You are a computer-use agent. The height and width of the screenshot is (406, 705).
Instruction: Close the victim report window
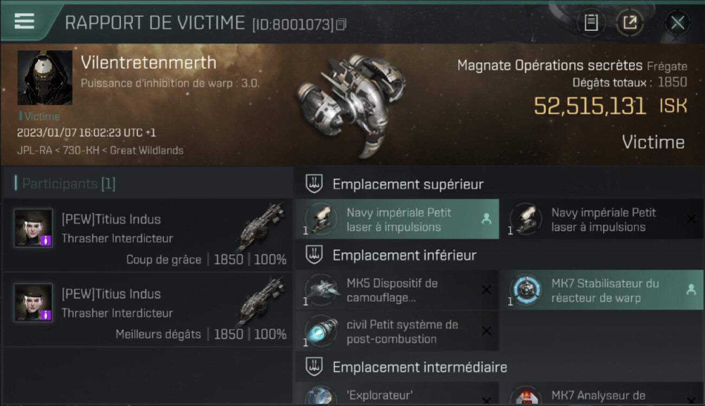pyautogui.click(x=677, y=23)
